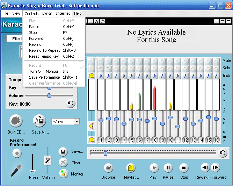
Task: Click the Save As music-to-disk icon
Action: [x=39, y=121]
